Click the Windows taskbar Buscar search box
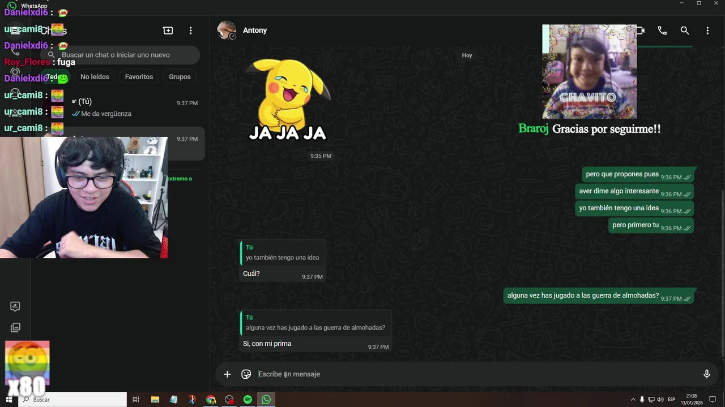725x407 pixels. click(72, 400)
